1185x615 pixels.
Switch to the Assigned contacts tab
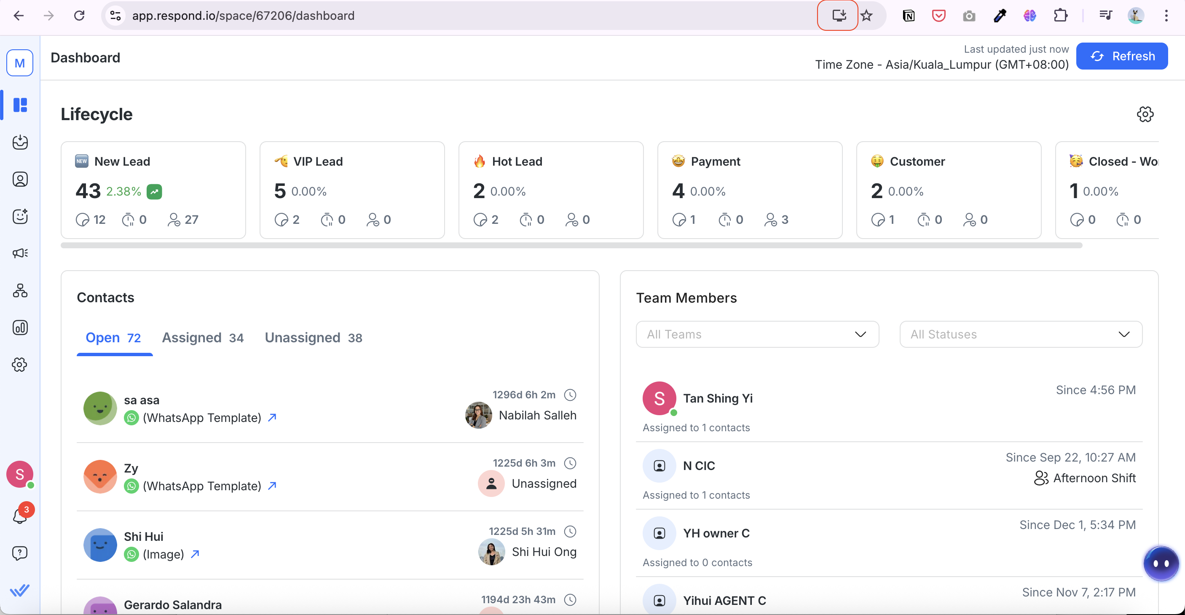(x=202, y=338)
